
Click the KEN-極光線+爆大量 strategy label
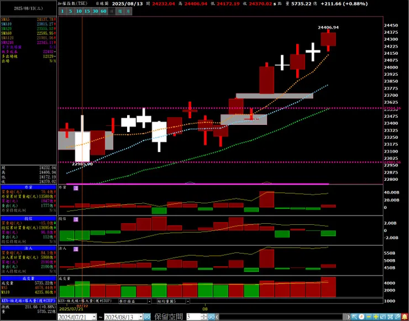28,301
